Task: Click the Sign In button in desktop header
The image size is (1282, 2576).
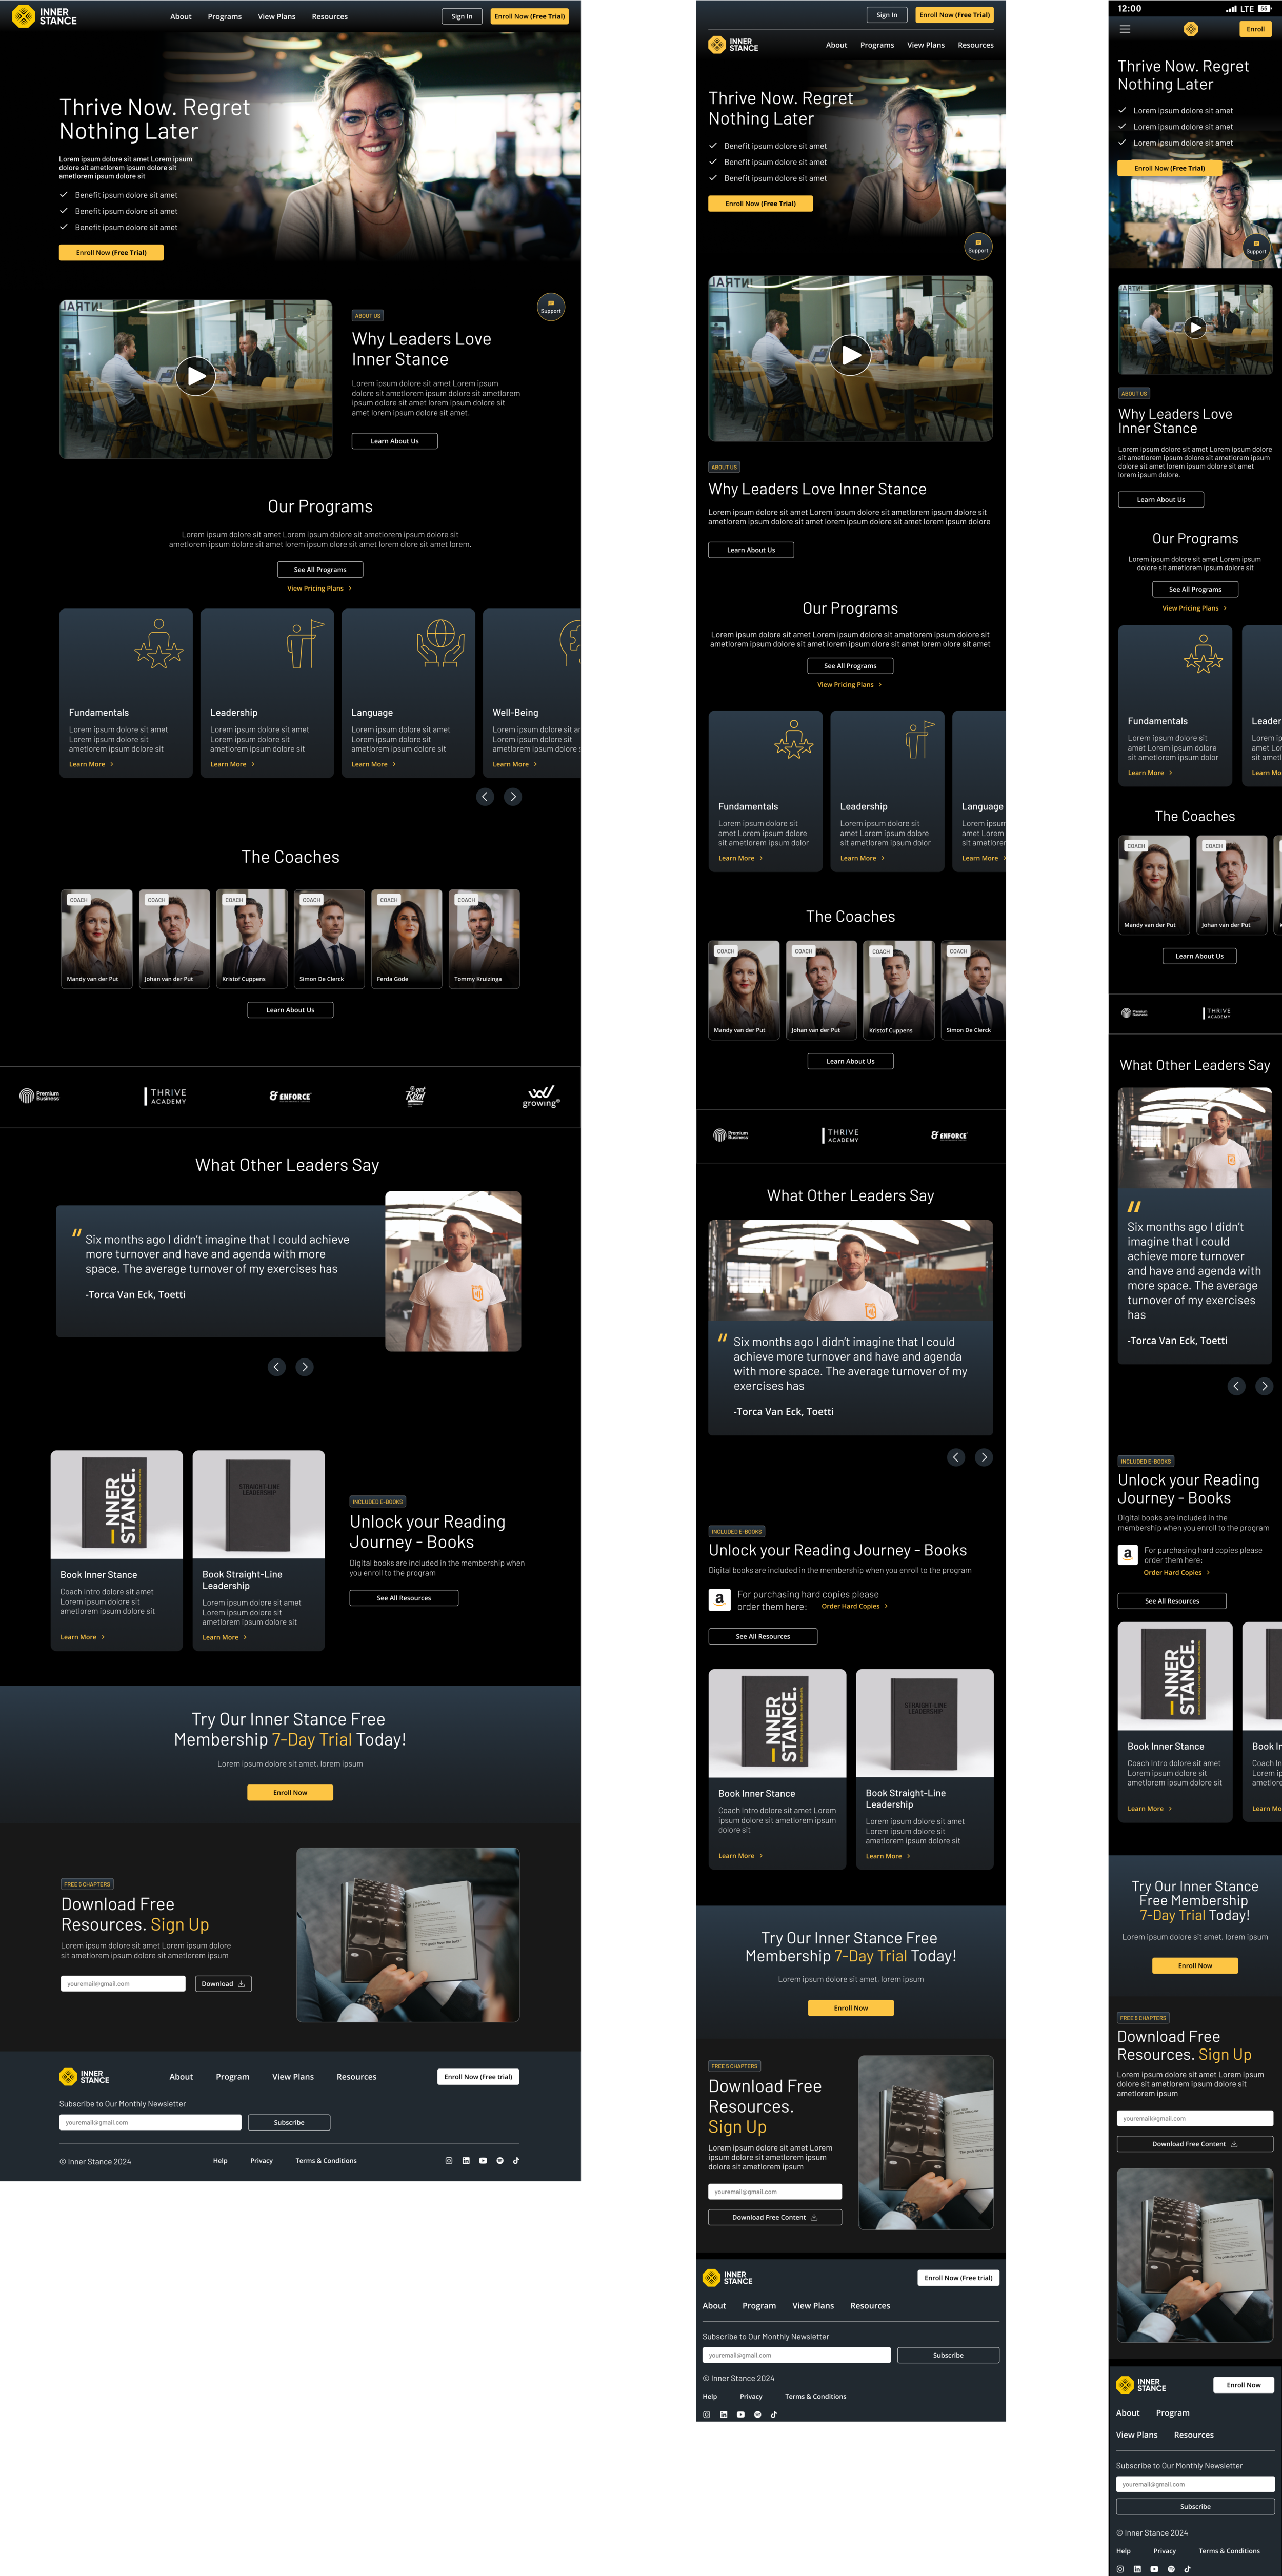Action: tap(462, 16)
